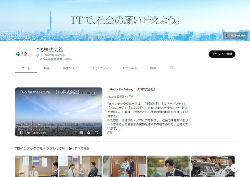
Task: Toggle subtitles on the video player
Action: click(81, 133)
